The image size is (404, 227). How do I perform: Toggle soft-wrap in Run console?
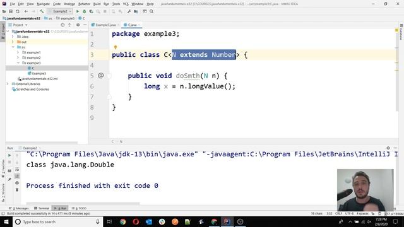tap(17, 169)
